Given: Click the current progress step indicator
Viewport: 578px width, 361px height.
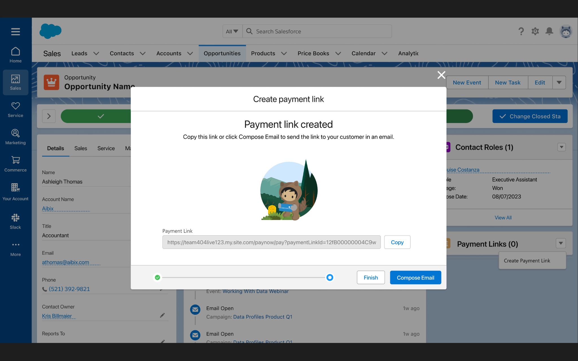Looking at the screenshot, I should click(330, 278).
